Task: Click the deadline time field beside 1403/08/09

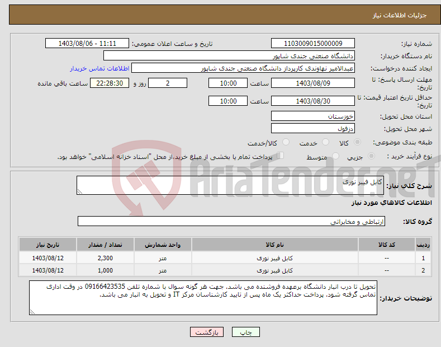Action: point(228,83)
